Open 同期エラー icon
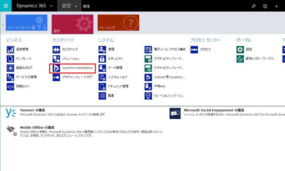Screen dimensions: 285x171 pyautogui.click(x=10, y=87)
